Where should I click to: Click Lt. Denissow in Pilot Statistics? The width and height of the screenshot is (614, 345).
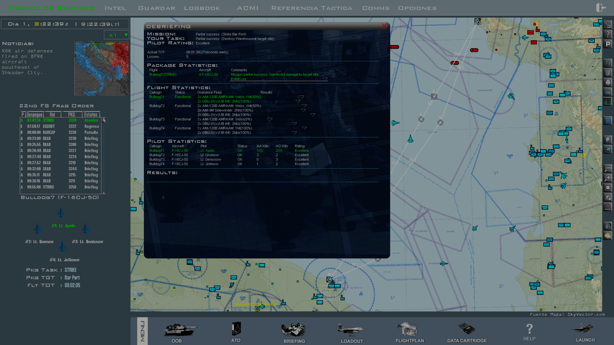click(x=211, y=160)
